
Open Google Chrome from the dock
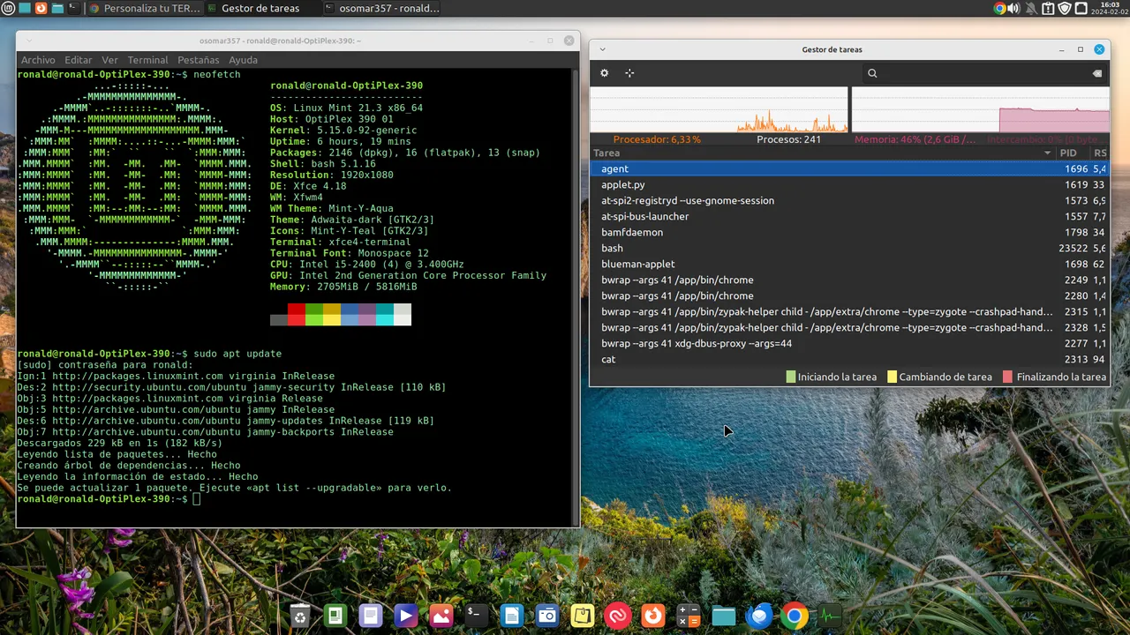pyautogui.click(x=795, y=616)
